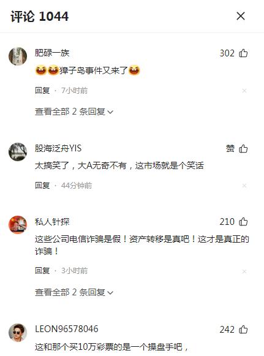Close the comments panel with the X
264x356 pixels.
click(241, 16)
